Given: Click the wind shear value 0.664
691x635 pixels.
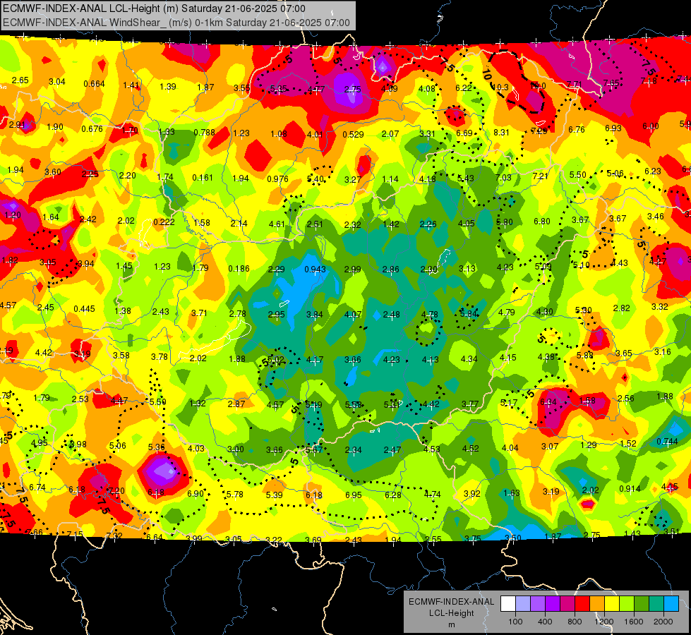Looking at the screenshot, I should click(95, 84).
